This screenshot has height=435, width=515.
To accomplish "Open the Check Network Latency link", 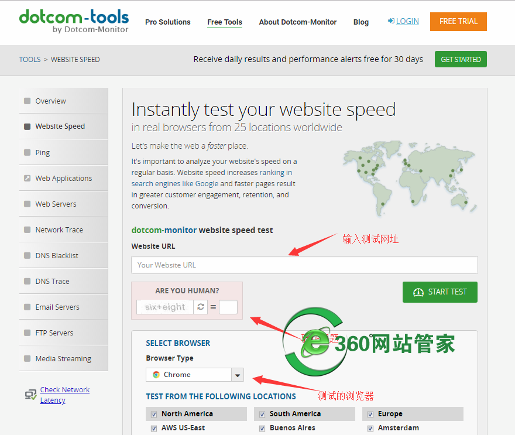I will pyautogui.click(x=65, y=395).
